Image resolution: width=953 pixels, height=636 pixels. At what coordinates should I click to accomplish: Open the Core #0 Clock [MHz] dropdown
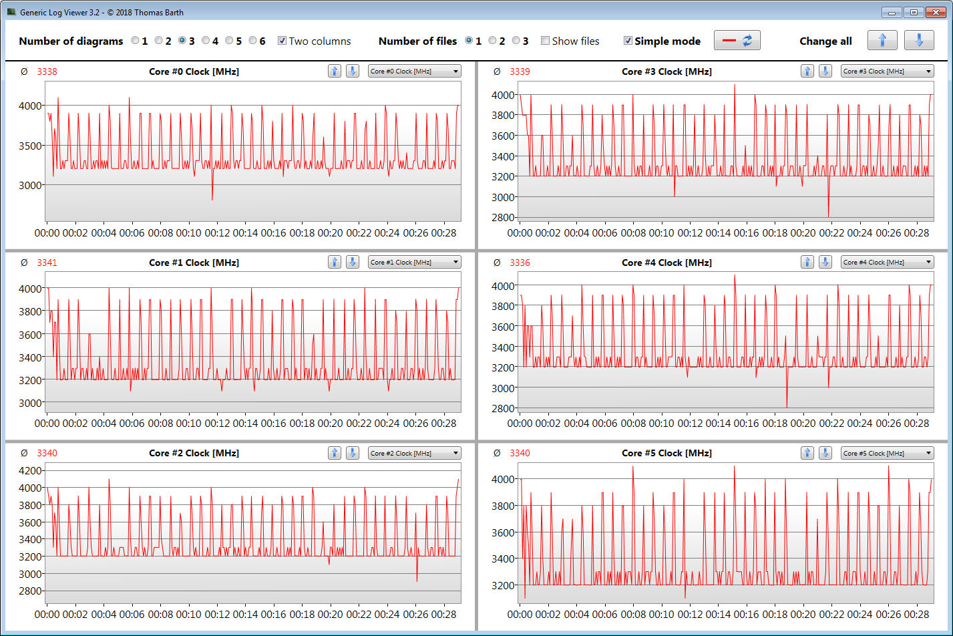click(x=414, y=71)
